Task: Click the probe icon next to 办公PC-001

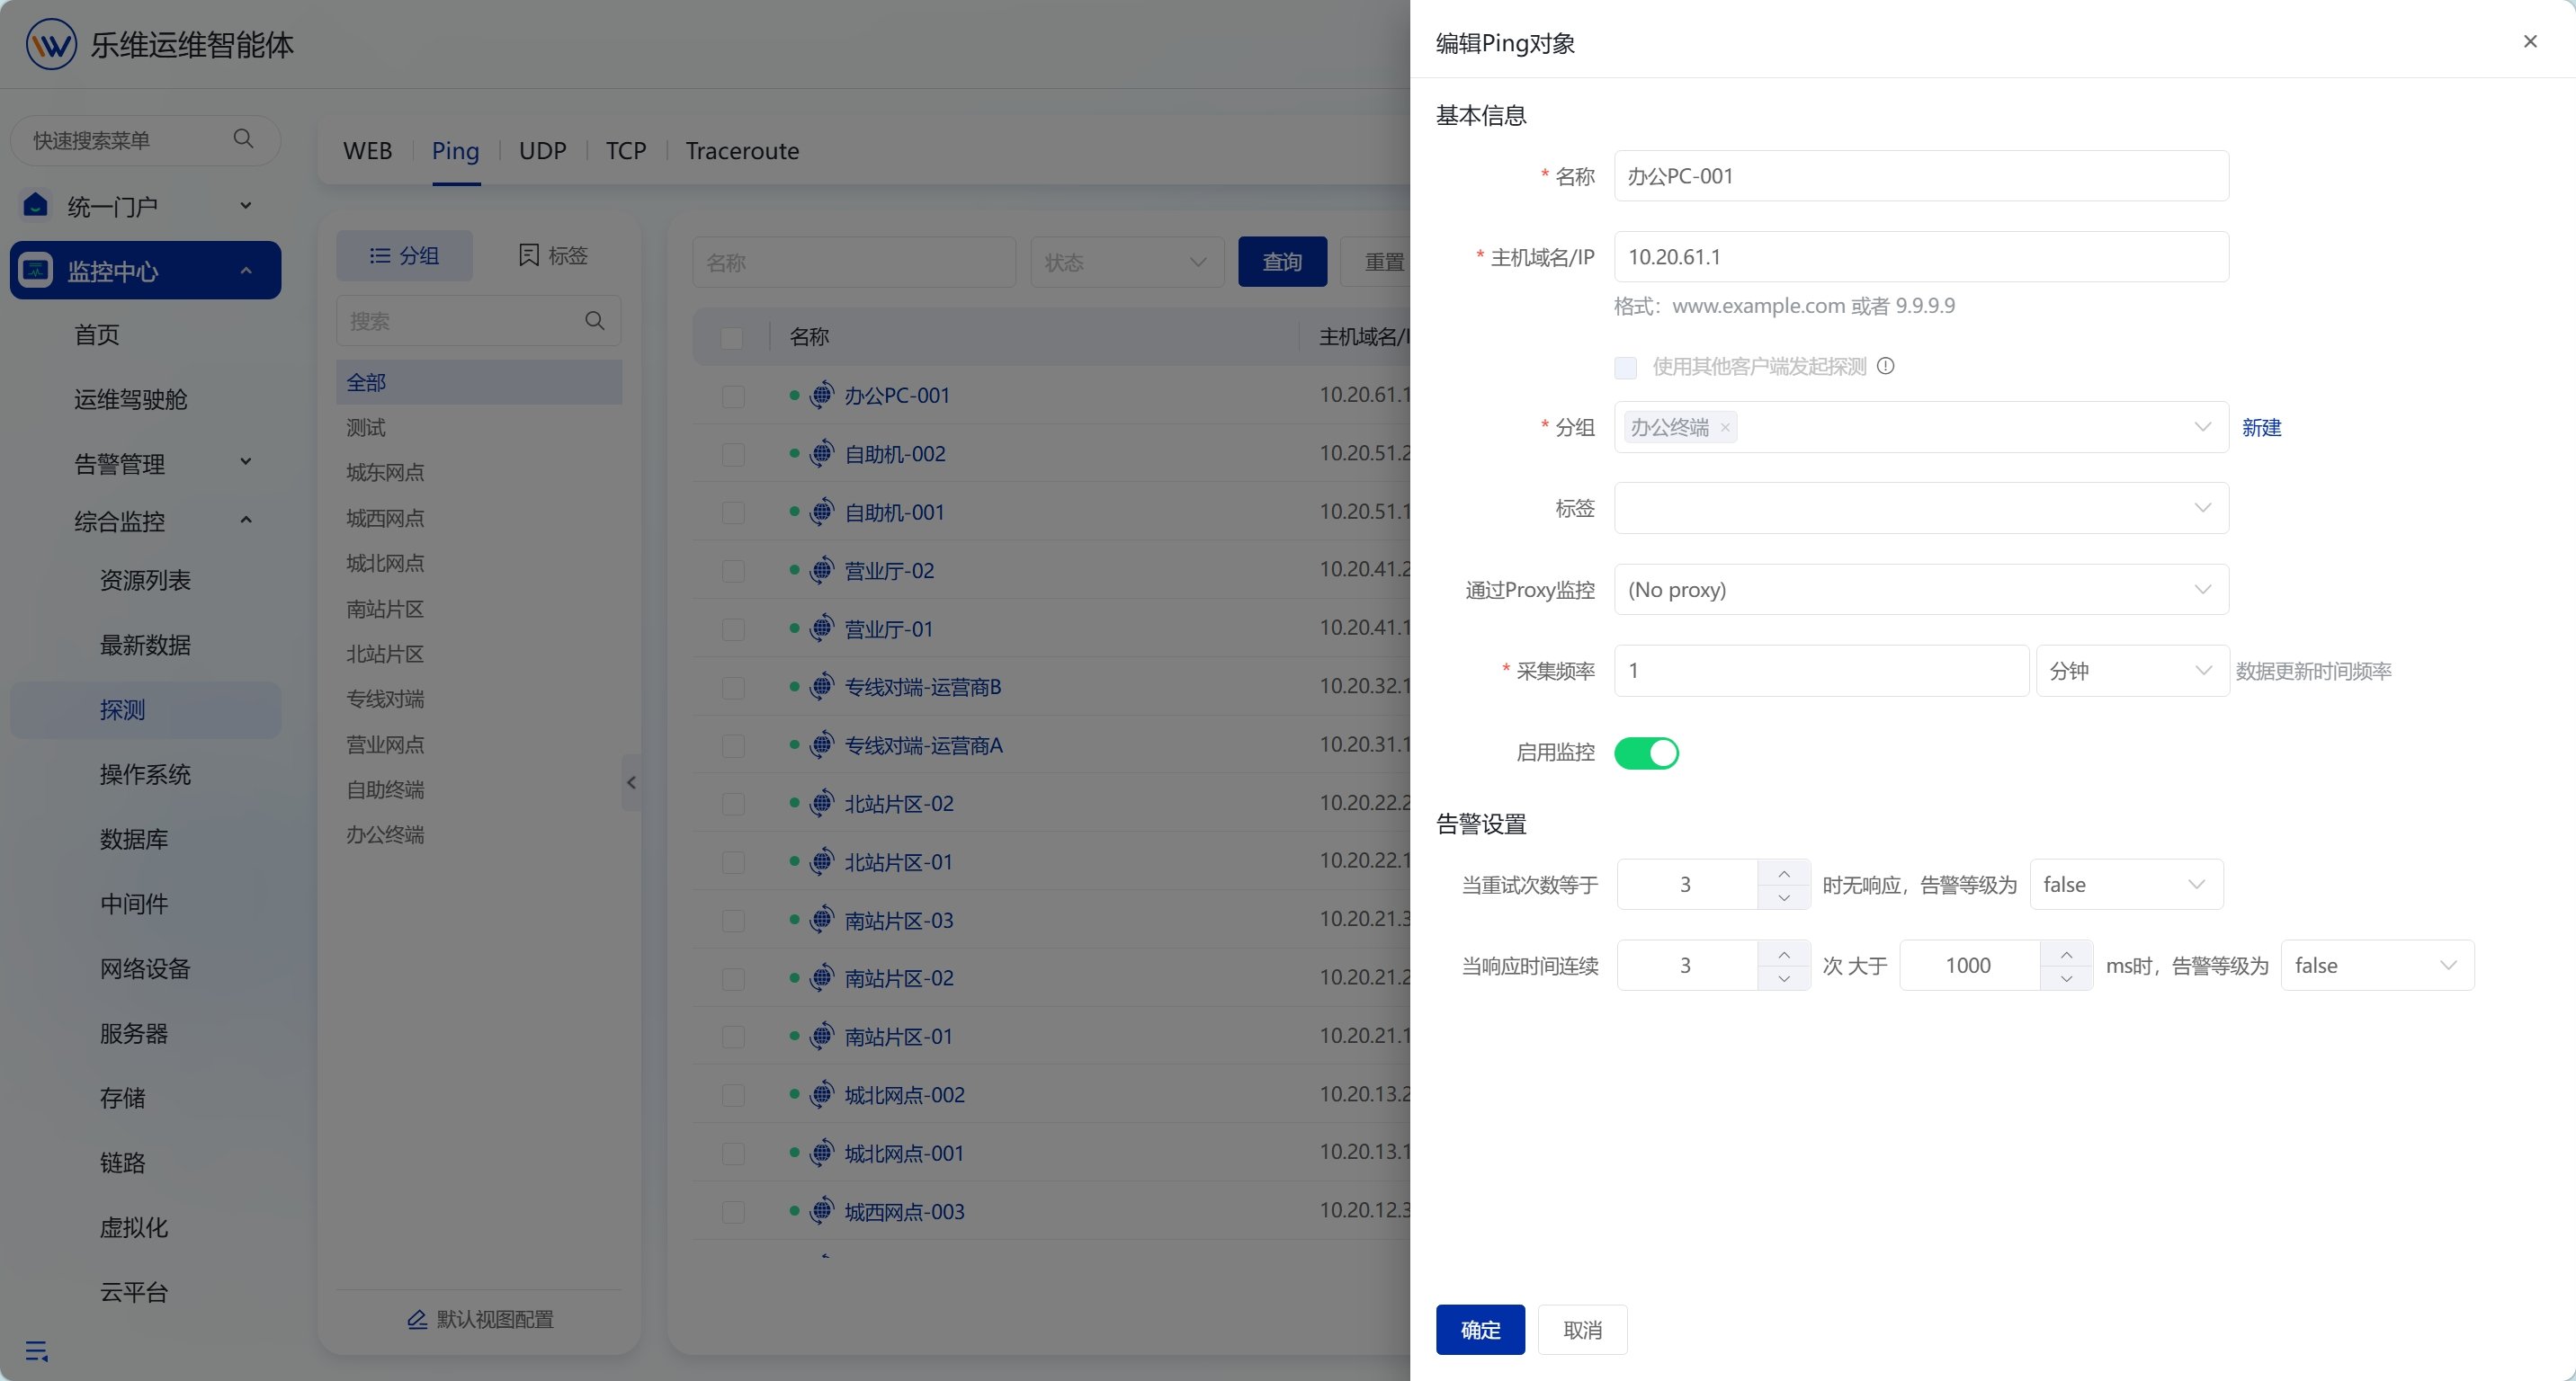Action: (x=821, y=395)
